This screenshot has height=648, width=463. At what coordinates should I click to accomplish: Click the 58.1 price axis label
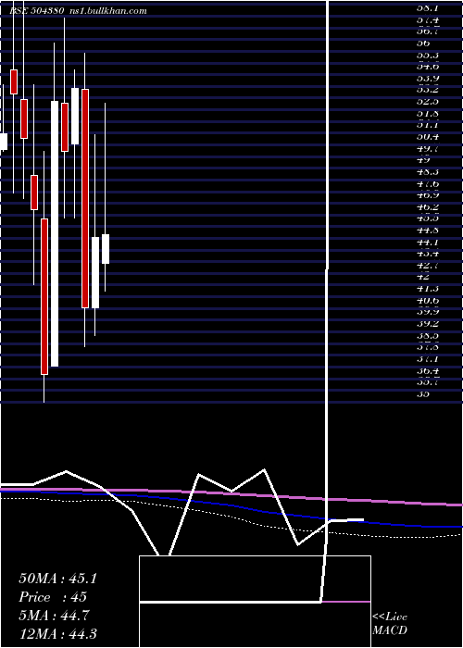428,7
